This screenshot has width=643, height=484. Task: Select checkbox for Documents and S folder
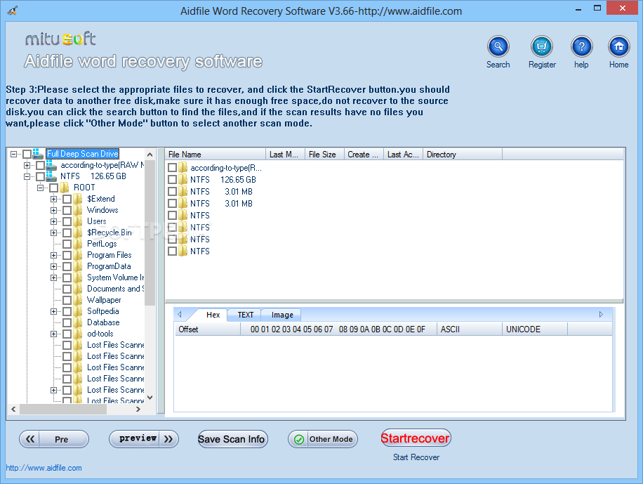[67, 289]
